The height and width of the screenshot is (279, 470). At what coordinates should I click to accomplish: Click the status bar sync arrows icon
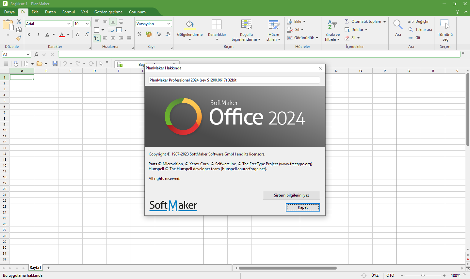click(x=364, y=275)
